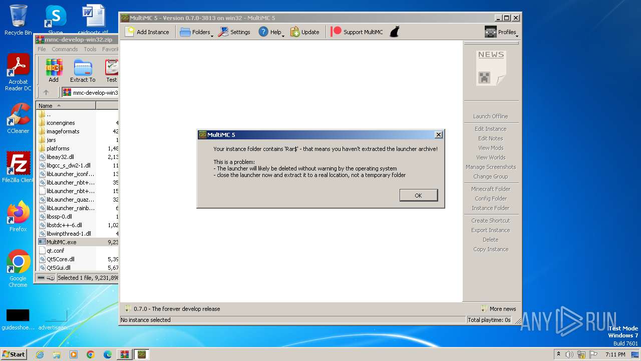The height and width of the screenshot is (361, 641).
Task: Click View Mods in side panel
Action: pyautogui.click(x=491, y=148)
